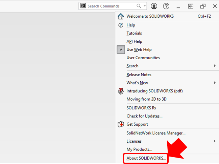This screenshot has width=219, height=164.
Task: Click the Get Support first-aid icon
Action: tap(121, 124)
